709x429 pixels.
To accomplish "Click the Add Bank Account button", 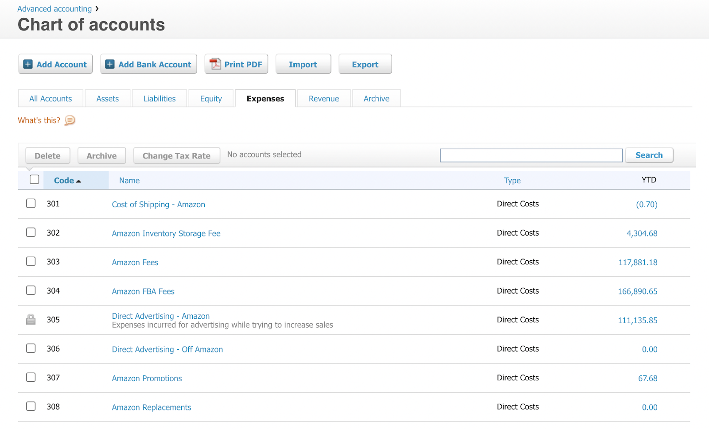I will point(148,64).
